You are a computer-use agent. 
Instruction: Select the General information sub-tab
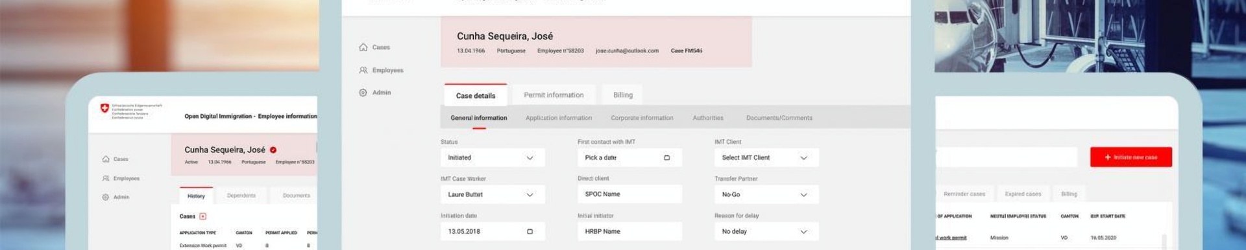pyautogui.click(x=479, y=118)
